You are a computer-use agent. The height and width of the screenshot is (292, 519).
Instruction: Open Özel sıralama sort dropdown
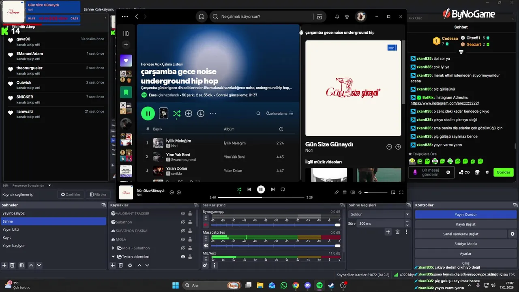(x=279, y=114)
